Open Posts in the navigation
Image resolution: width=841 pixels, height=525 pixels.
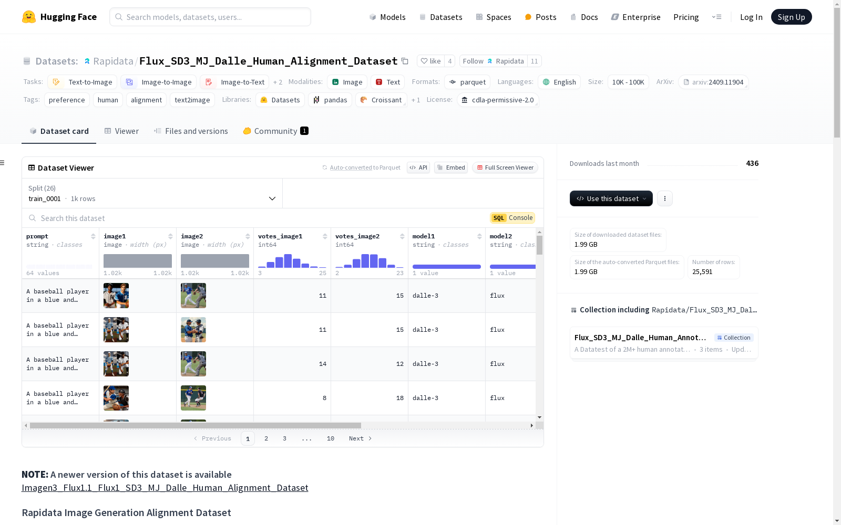(540, 17)
